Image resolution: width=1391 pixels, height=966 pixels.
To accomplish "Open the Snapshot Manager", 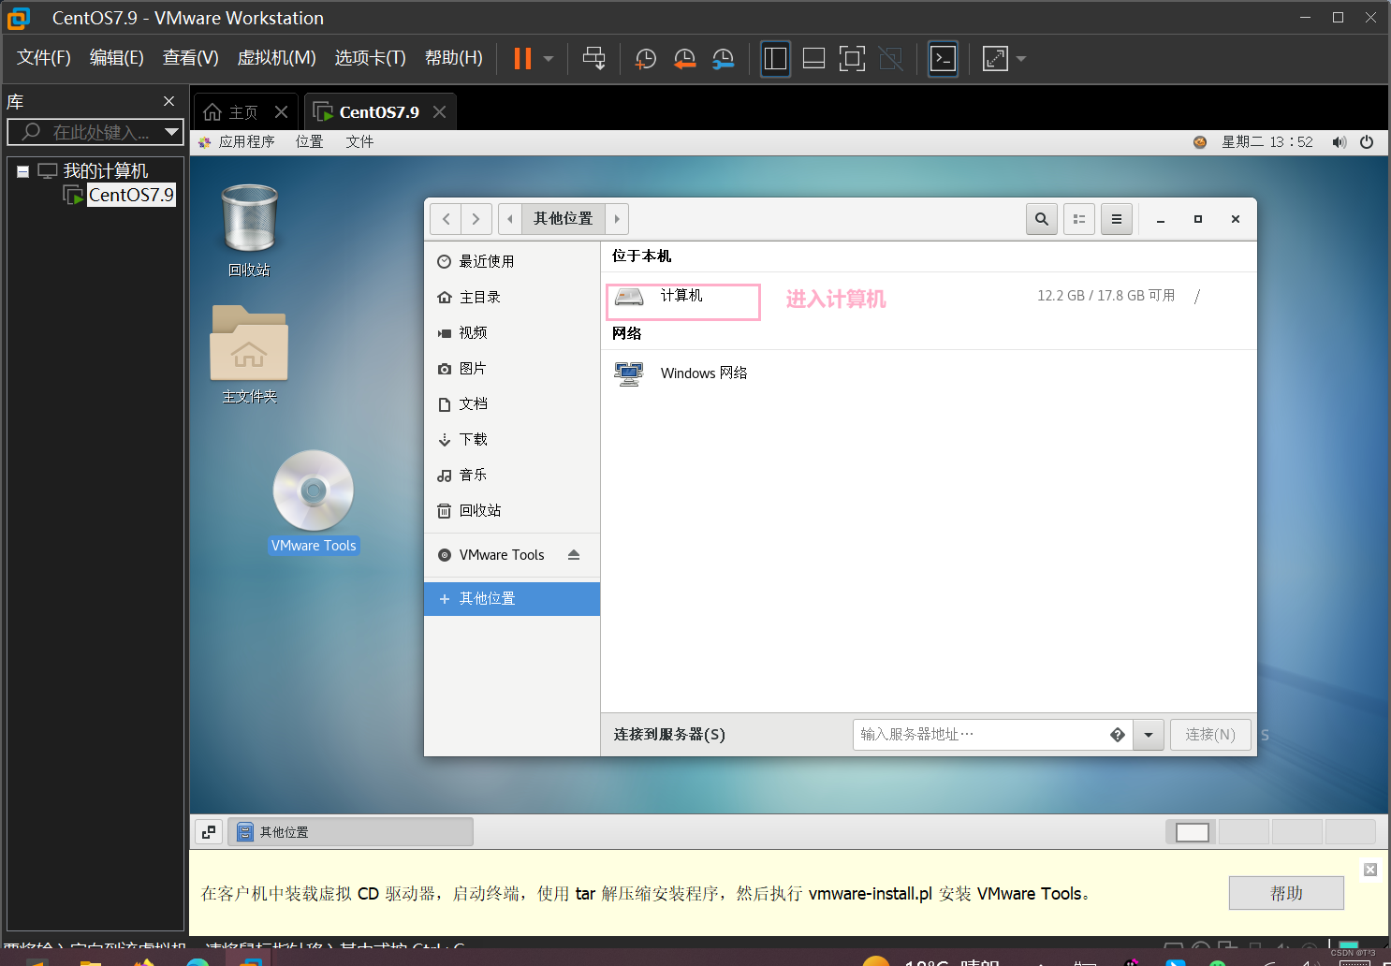I will pyautogui.click(x=723, y=58).
